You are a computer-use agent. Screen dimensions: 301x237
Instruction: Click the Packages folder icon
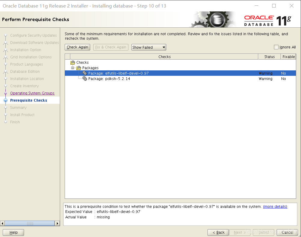(79, 68)
